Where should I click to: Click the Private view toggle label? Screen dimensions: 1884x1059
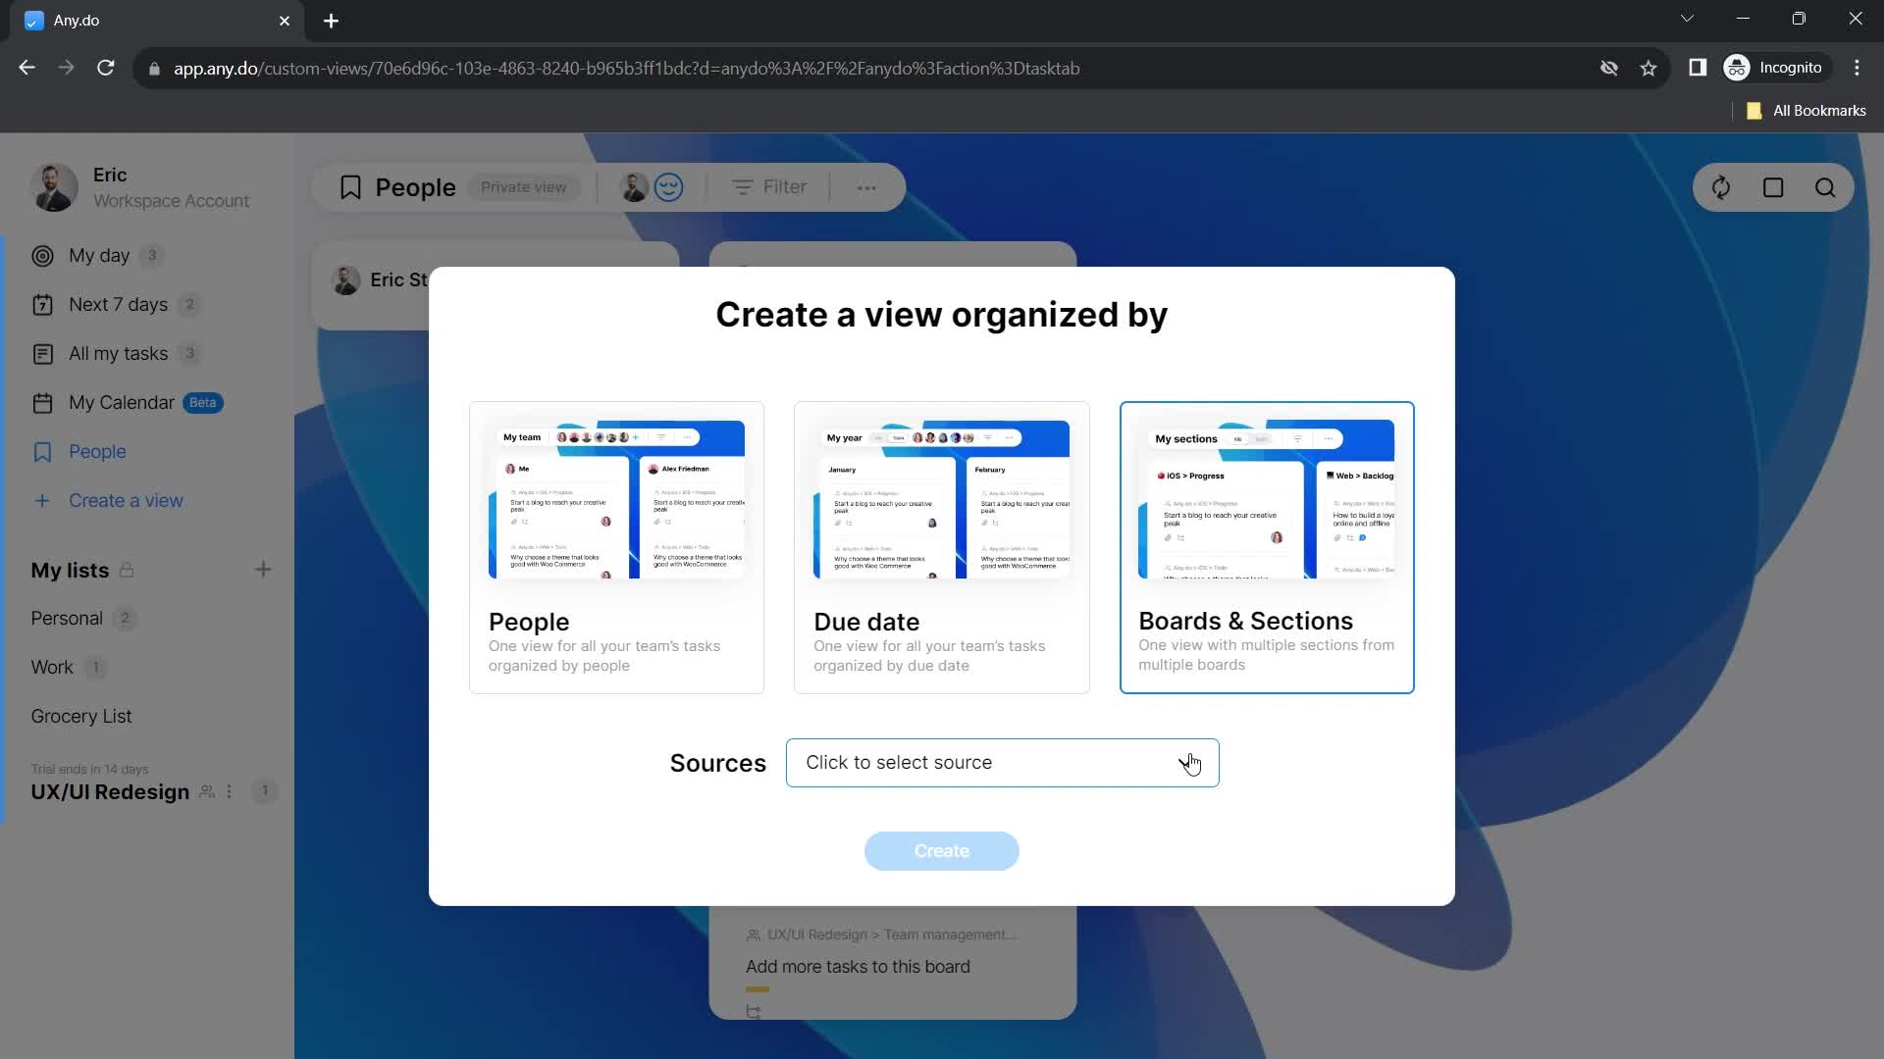(x=525, y=187)
